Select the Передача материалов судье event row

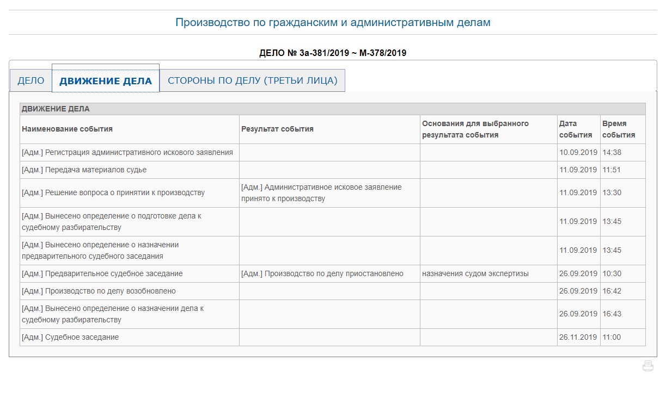click(84, 170)
